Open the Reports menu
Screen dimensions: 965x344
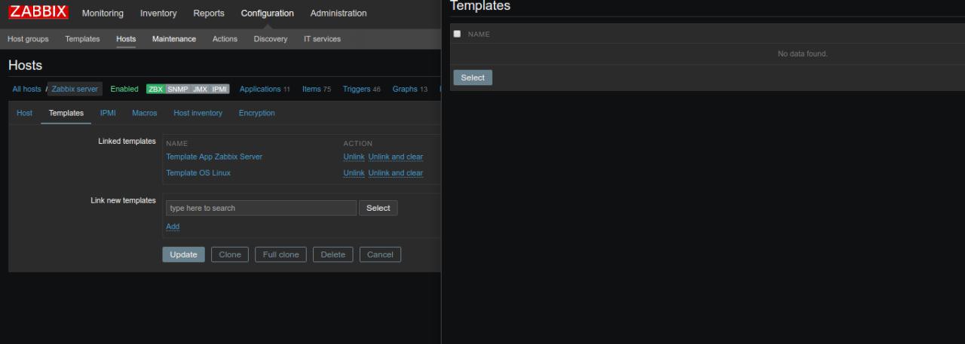pyautogui.click(x=209, y=13)
